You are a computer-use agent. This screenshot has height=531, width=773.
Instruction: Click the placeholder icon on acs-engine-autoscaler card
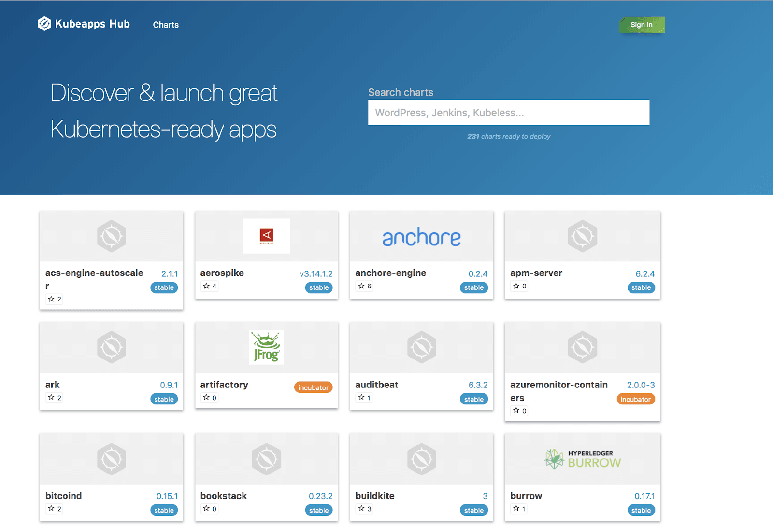111,236
